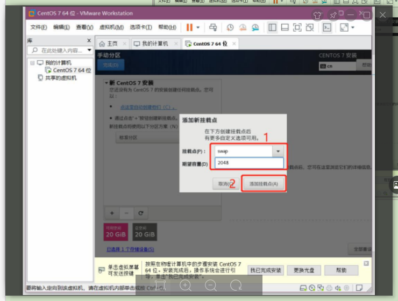Click the printer status bar icon
The image size is (398, 301).
coord(329,288)
